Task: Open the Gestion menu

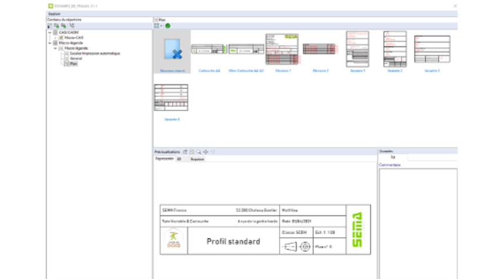Action: 54,13
